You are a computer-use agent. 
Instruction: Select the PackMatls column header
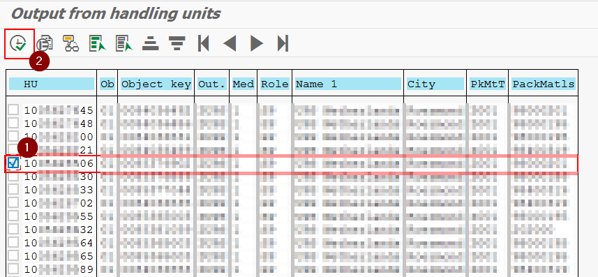point(544,84)
